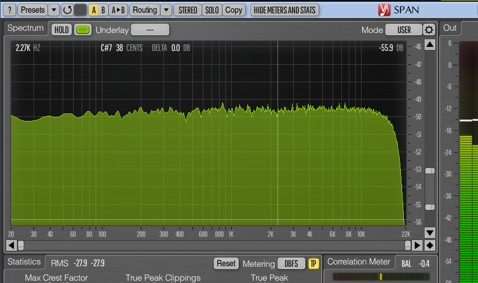The height and width of the screenshot is (283, 478).
Task: Select the Out tab
Action: pos(450,28)
